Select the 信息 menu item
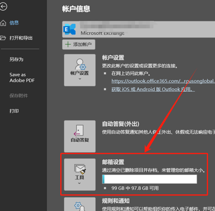The image size is (215, 211). click(14, 23)
